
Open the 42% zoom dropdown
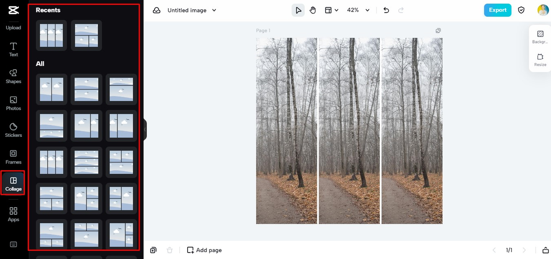[x=358, y=10]
